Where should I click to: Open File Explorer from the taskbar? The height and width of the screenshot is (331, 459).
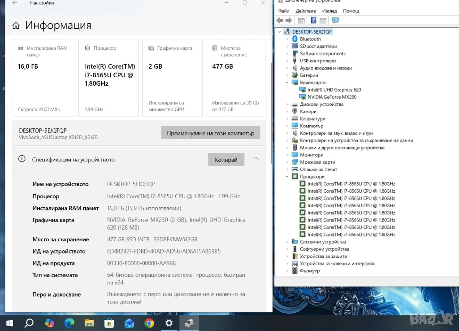point(89,323)
